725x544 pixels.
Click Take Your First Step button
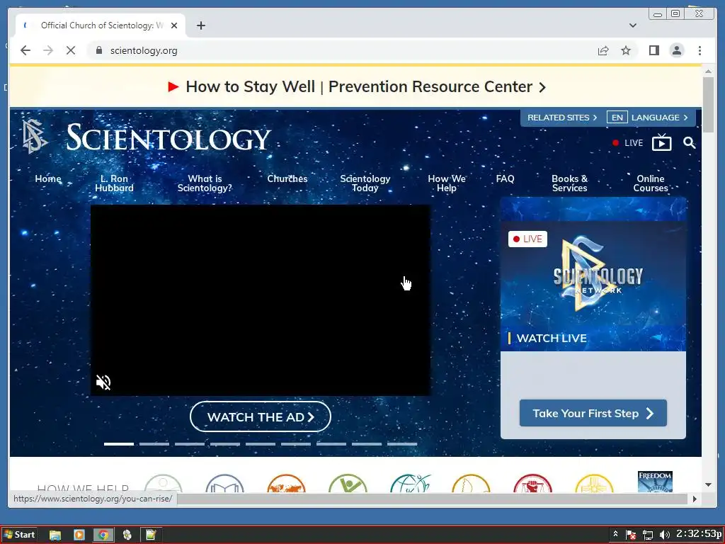click(x=593, y=413)
